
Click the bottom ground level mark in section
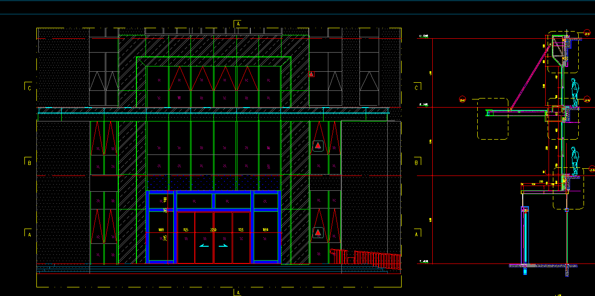(424, 262)
